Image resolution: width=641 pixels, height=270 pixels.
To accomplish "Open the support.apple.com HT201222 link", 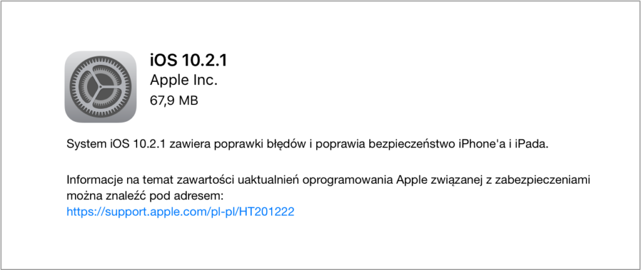I will point(180,212).
